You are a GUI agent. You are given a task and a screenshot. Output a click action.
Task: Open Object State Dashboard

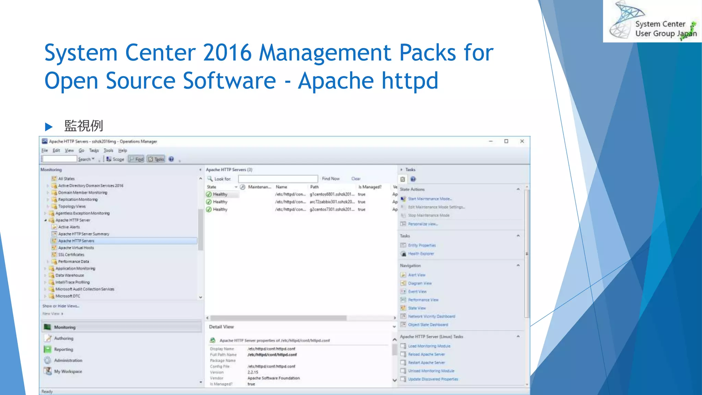click(x=428, y=325)
